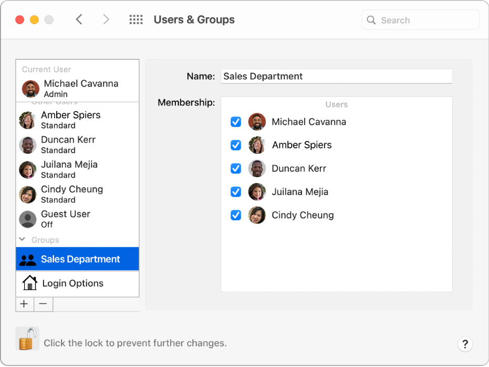The image size is (489, 367).
Task: Uncheck Amber Spiers from group membership
Action: (x=235, y=145)
